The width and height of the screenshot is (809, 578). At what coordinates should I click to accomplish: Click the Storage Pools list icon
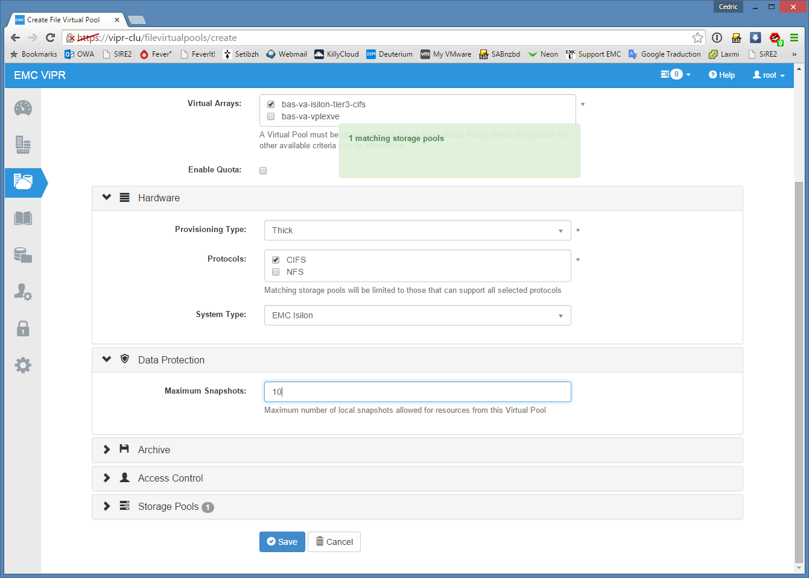pyautogui.click(x=125, y=506)
